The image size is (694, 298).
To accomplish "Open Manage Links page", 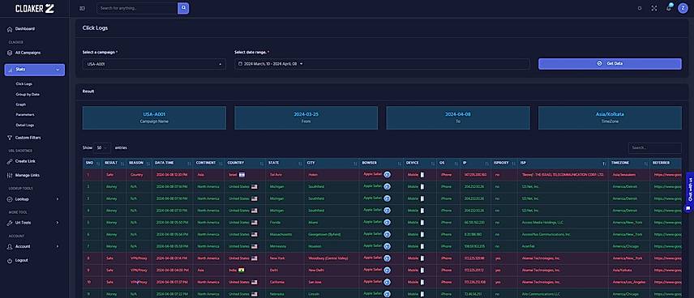I will coord(28,176).
